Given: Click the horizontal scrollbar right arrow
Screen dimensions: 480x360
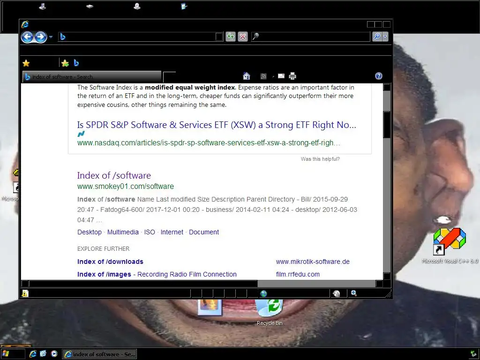Looking at the screenshot, I should 379,284.
